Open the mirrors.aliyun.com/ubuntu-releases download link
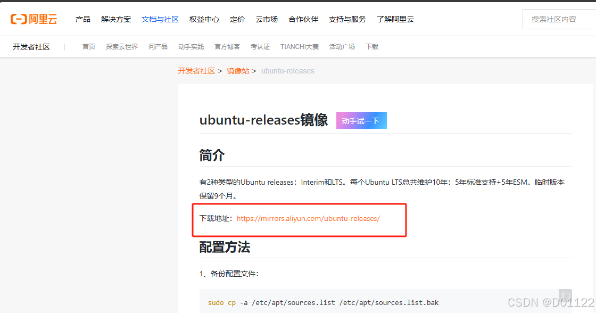 (x=308, y=219)
